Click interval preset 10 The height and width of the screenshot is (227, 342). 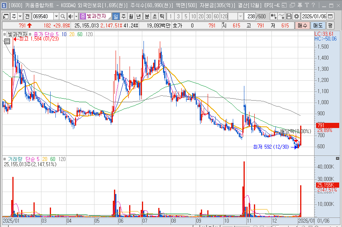coord(193,16)
